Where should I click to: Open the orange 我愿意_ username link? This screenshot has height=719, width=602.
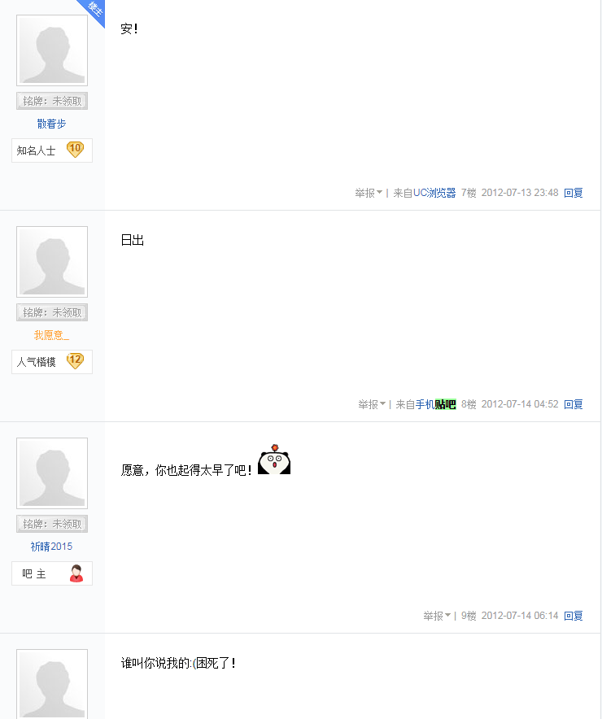tap(51, 335)
